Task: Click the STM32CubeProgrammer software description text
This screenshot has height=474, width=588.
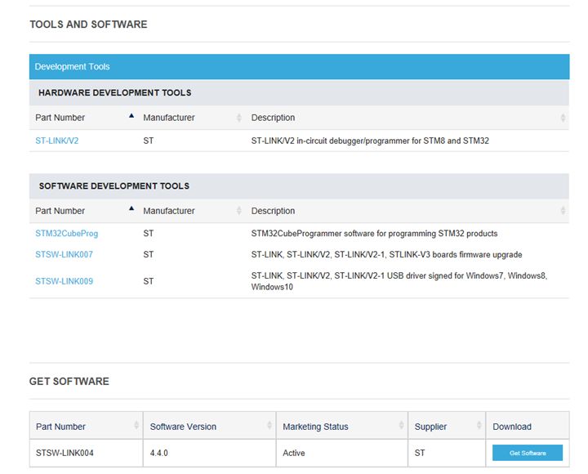Action: coord(374,234)
